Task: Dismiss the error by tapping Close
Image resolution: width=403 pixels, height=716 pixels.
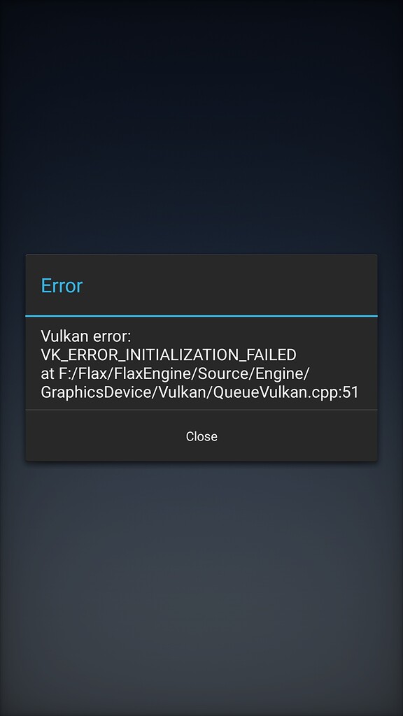Action: (x=201, y=436)
